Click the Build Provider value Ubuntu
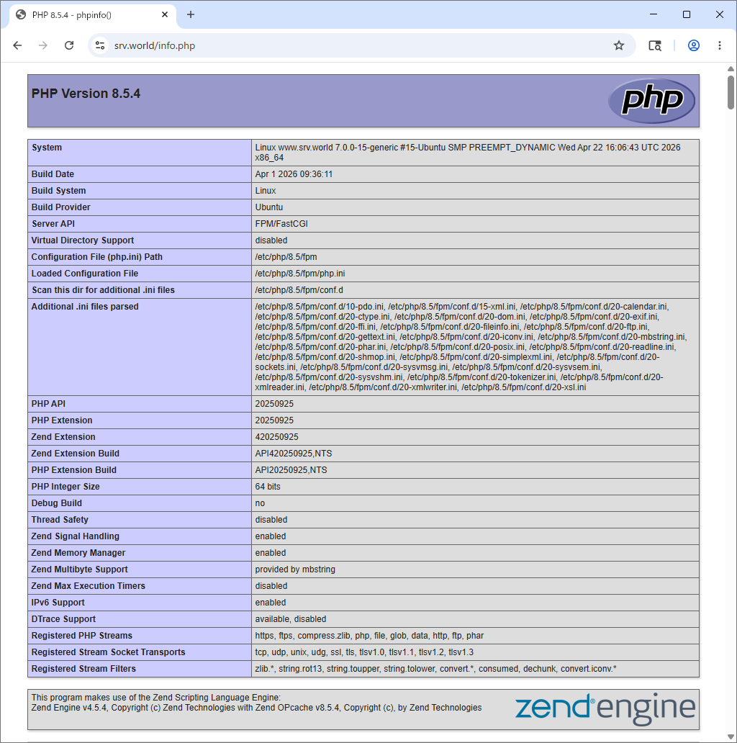This screenshot has height=743, width=737. 269,207
